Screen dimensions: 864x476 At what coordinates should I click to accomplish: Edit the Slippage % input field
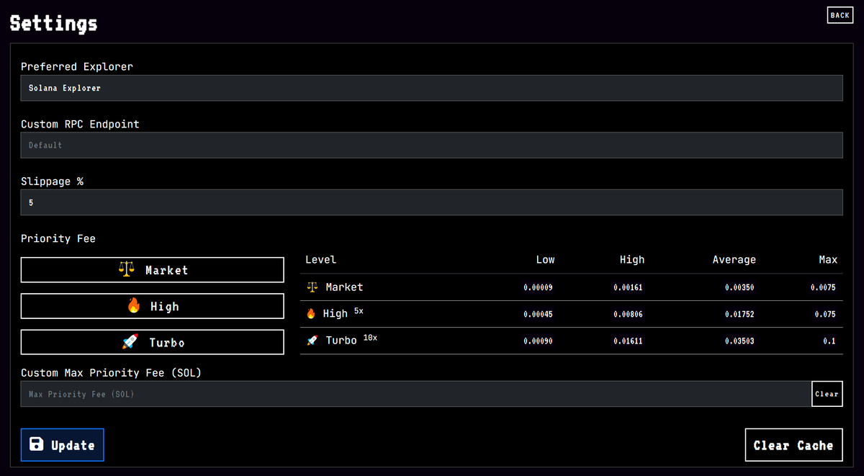[431, 202]
